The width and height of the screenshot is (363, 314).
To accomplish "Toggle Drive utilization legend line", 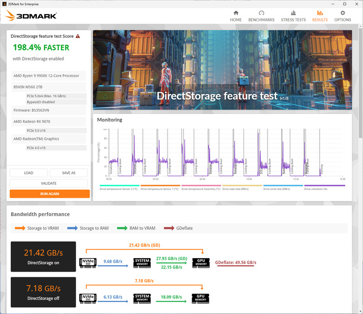I will pyautogui.click(x=324, y=187).
